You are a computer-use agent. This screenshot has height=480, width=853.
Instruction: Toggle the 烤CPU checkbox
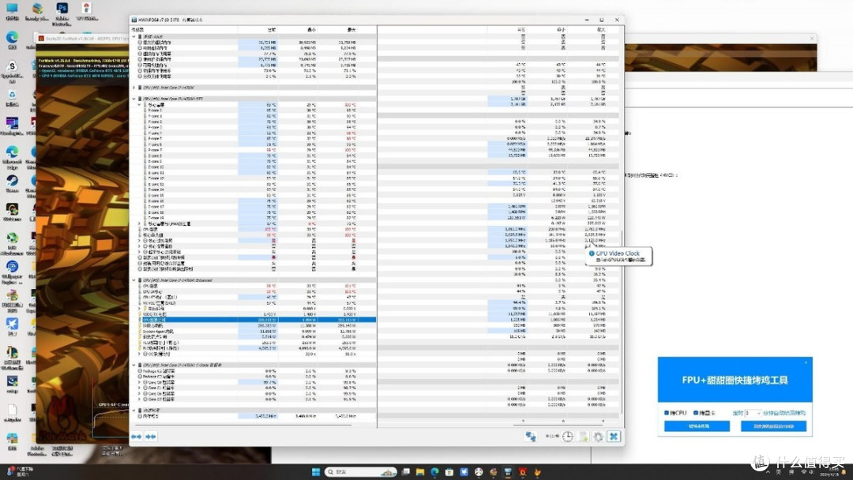(x=667, y=413)
